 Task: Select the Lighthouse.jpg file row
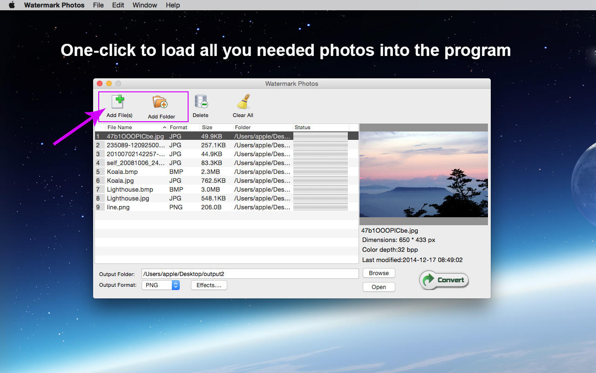point(128,198)
